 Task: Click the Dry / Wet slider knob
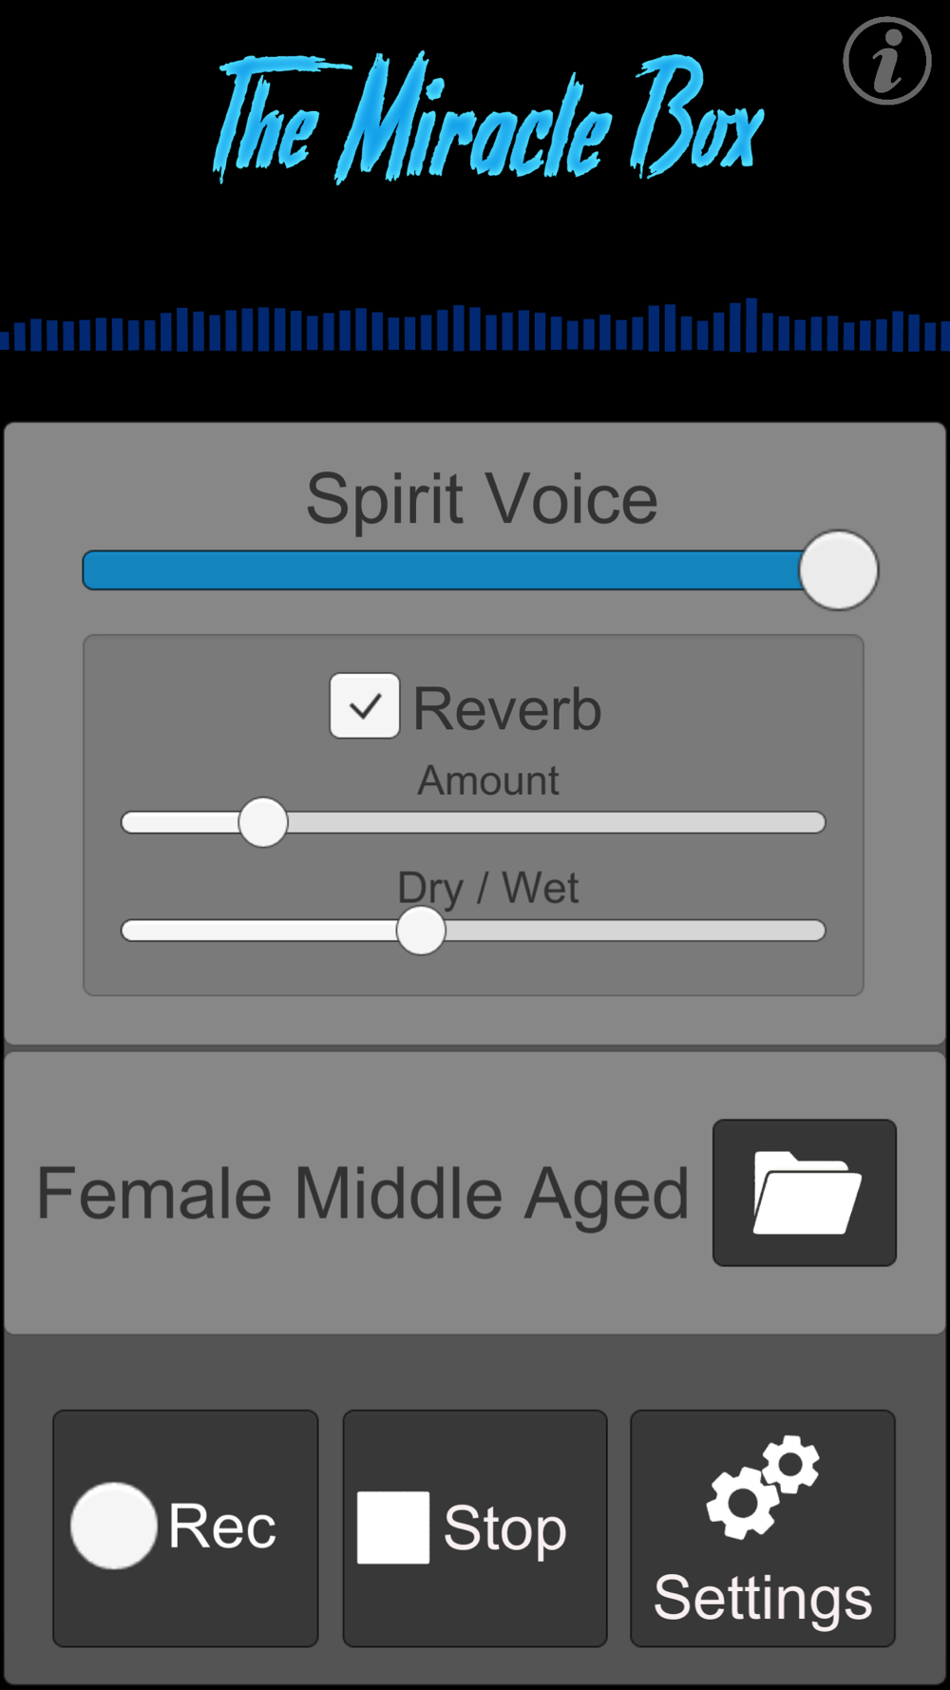coord(421,931)
